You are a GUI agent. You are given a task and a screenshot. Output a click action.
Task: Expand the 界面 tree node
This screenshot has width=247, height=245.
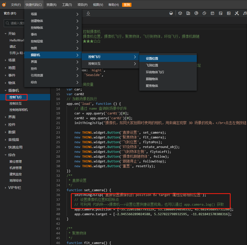[6, 117]
